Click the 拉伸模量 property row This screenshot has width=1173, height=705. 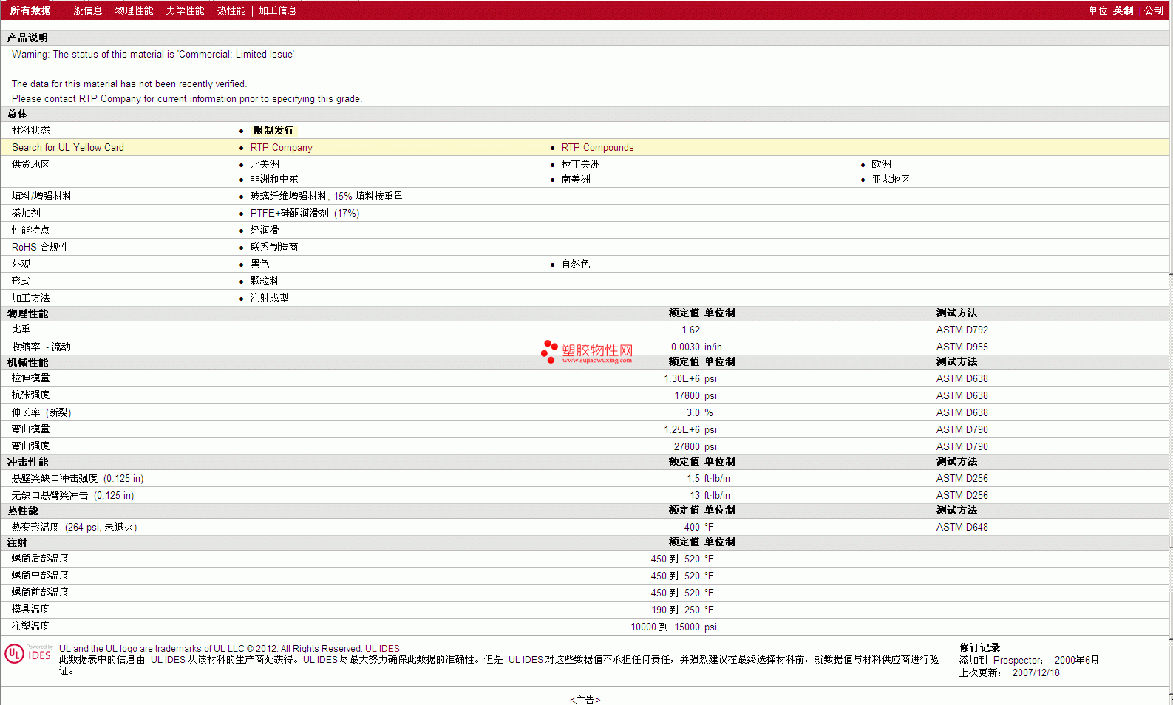pyautogui.click(x=585, y=378)
